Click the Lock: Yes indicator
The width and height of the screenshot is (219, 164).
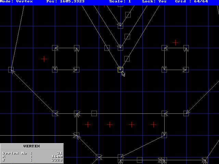154,2
